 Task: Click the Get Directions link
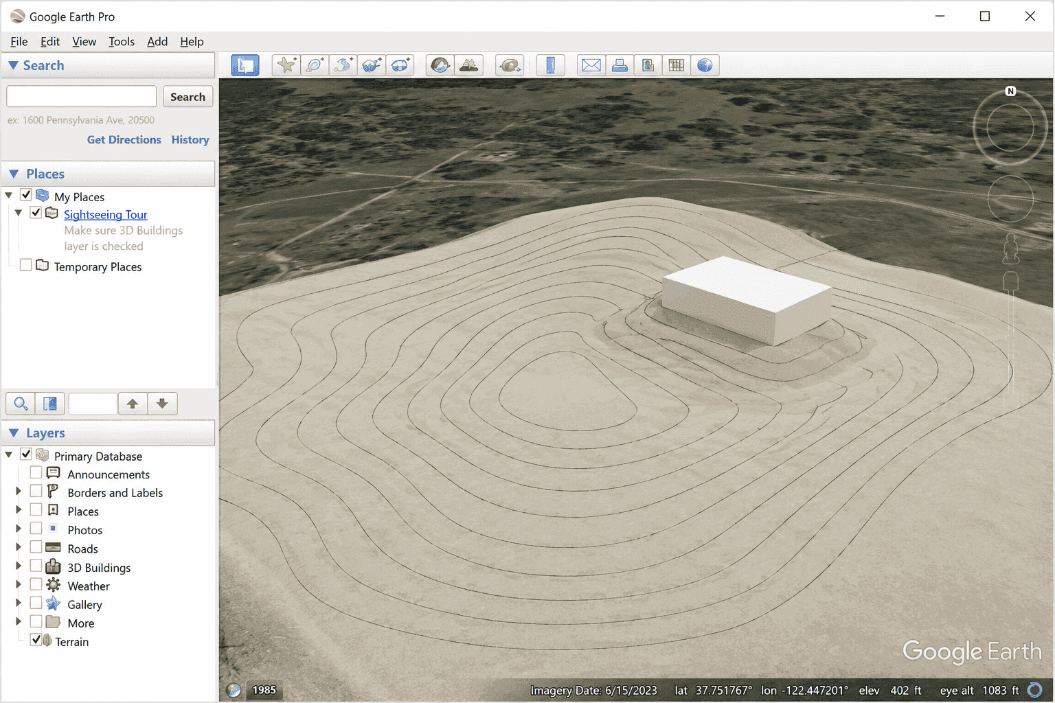point(124,139)
